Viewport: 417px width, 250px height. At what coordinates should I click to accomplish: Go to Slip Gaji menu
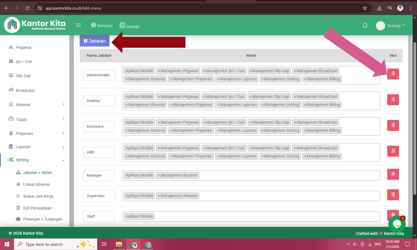pyautogui.click(x=23, y=76)
